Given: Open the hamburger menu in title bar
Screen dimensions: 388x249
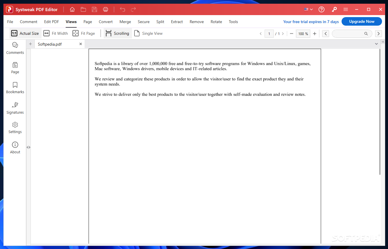Looking at the screenshot, I should [346, 9].
